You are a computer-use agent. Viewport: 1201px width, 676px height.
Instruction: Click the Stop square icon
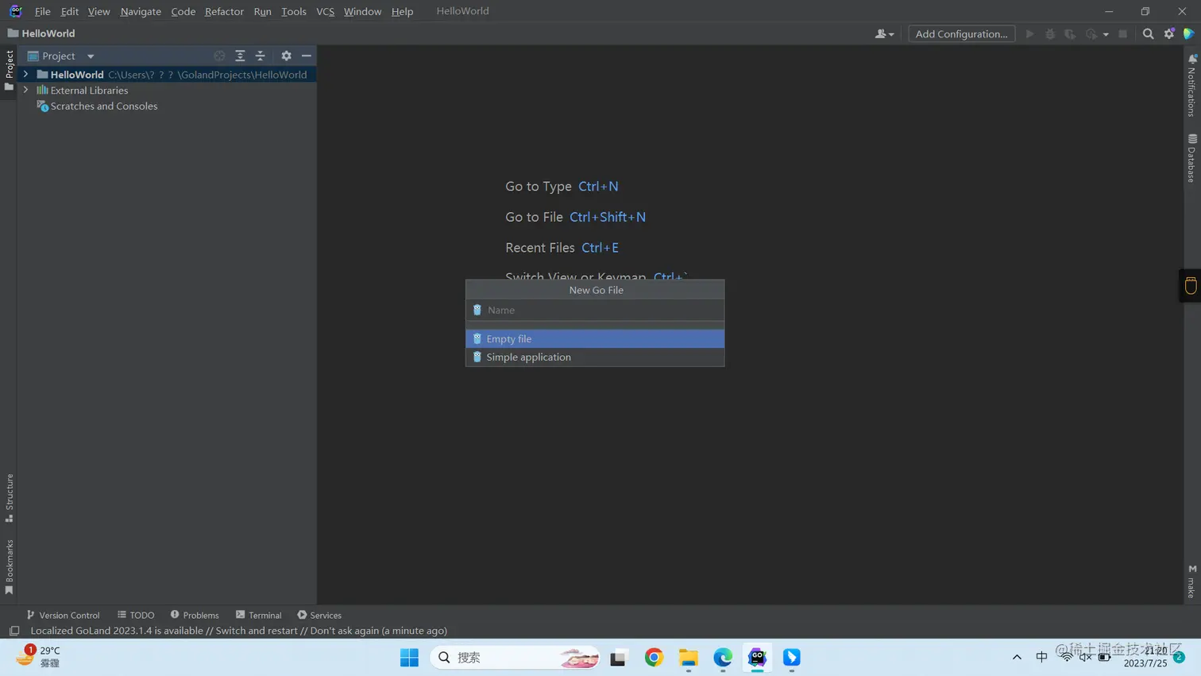[x=1122, y=34]
